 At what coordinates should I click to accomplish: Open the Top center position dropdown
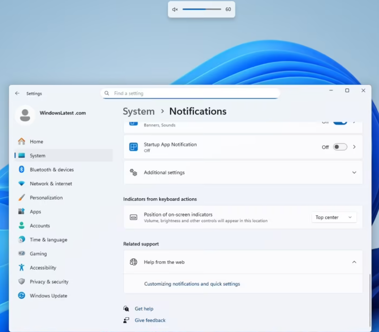[x=334, y=217]
